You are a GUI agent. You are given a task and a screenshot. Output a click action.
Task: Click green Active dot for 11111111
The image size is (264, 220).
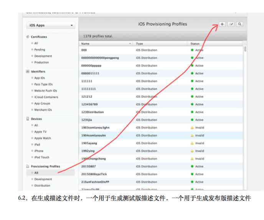tap(192, 89)
